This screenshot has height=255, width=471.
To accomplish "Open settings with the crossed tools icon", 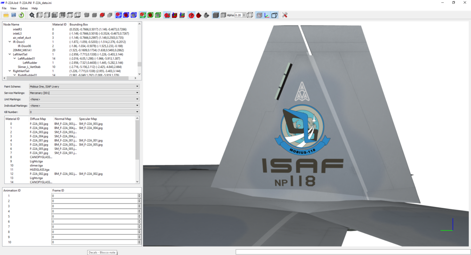I will point(285,15).
